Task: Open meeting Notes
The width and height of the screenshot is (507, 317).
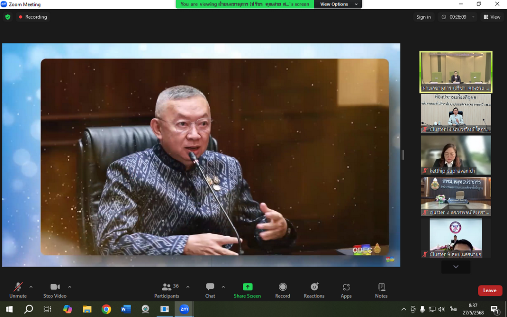Action: pos(381,290)
